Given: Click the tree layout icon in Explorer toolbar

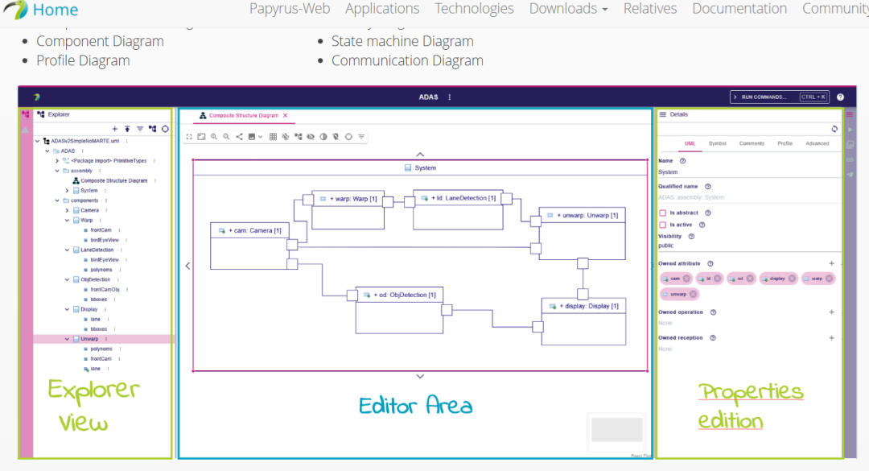Looking at the screenshot, I should [x=152, y=129].
